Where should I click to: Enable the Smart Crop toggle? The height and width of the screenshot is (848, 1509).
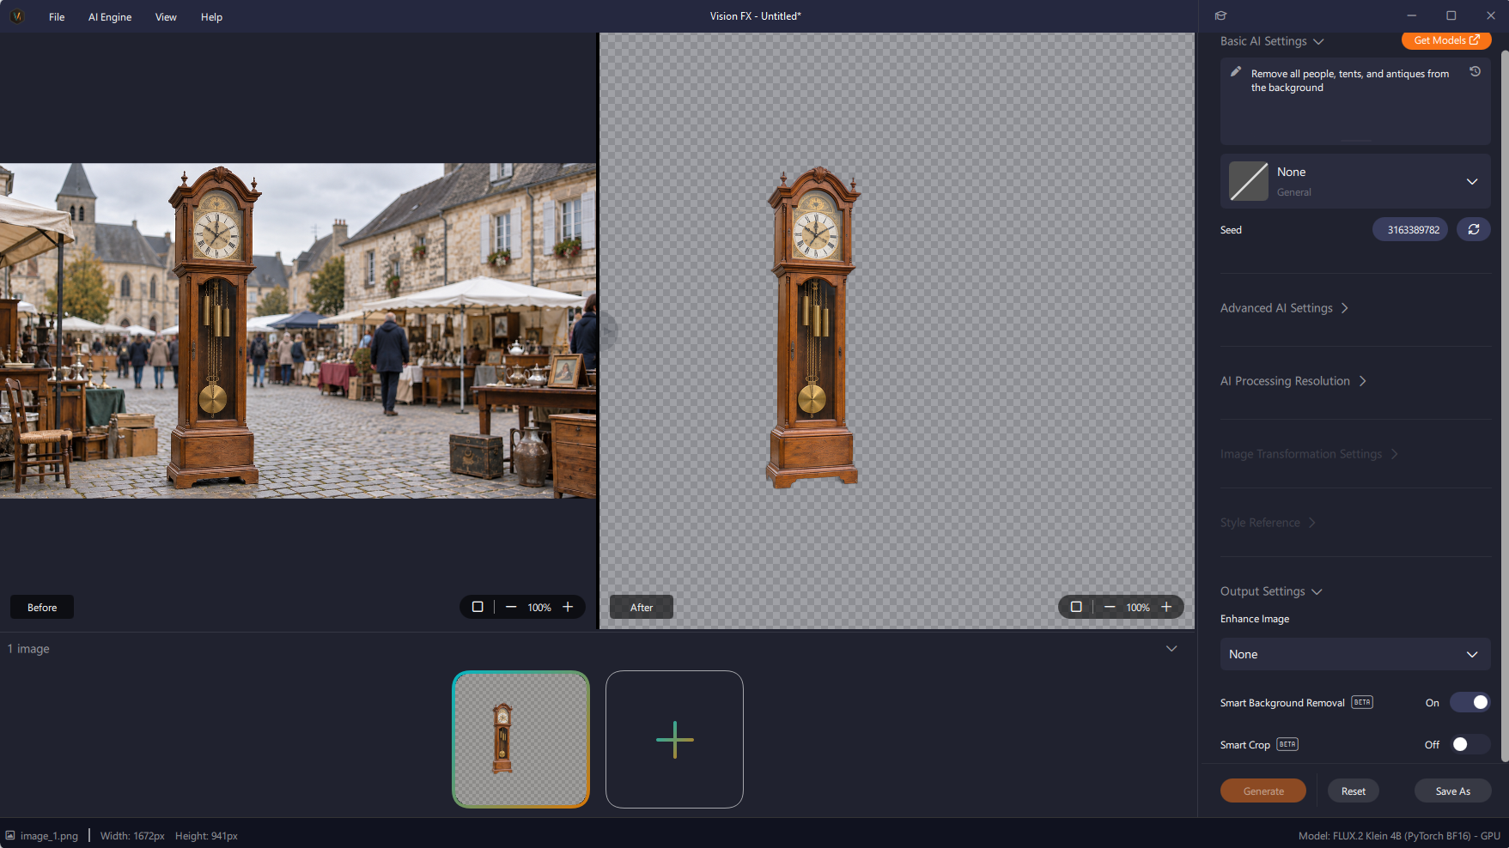point(1469,744)
